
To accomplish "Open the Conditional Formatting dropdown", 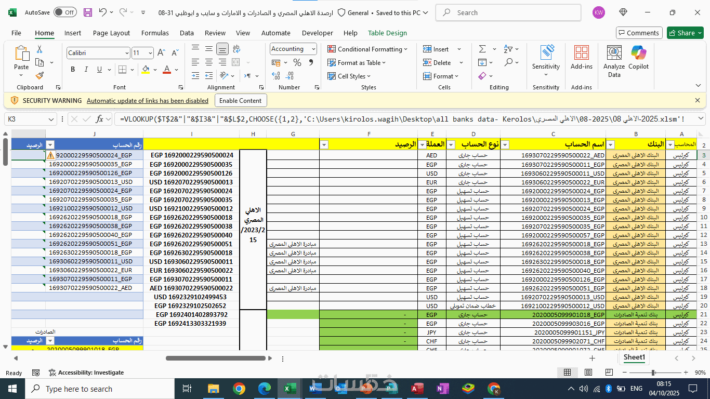I will [367, 49].
